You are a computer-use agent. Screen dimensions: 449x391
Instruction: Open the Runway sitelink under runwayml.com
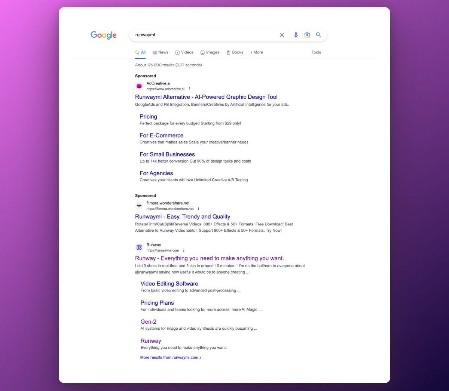coord(151,341)
